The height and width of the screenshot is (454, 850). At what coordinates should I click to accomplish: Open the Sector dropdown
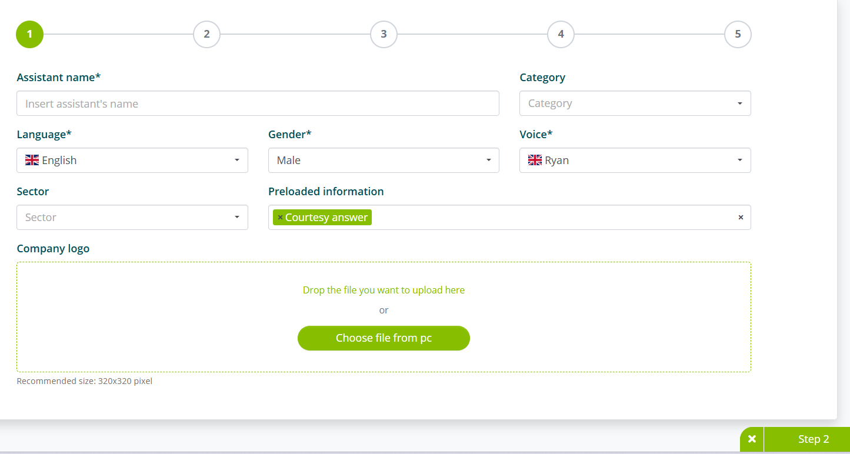pos(132,217)
